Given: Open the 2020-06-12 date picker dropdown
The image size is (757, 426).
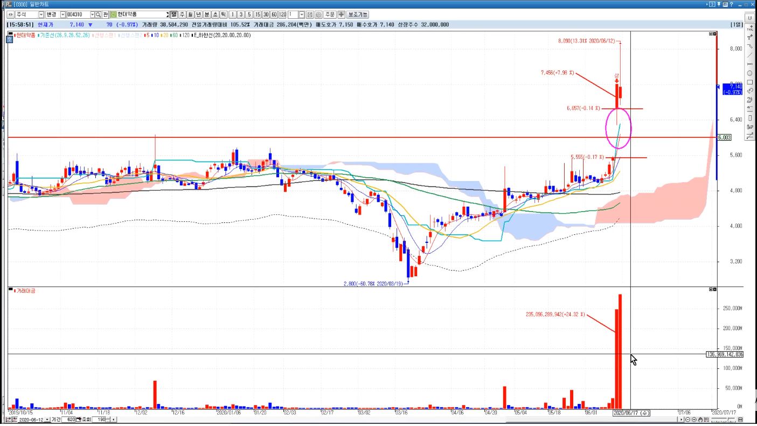Looking at the screenshot, I should click(47, 419).
